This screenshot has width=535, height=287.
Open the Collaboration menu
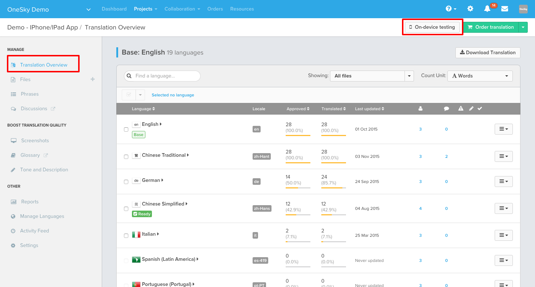pyautogui.click(x=182, y=9)
